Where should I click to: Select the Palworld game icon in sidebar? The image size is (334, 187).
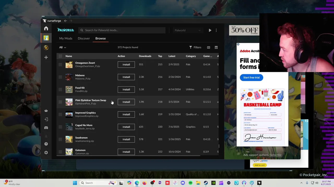[x=46, y=38]
